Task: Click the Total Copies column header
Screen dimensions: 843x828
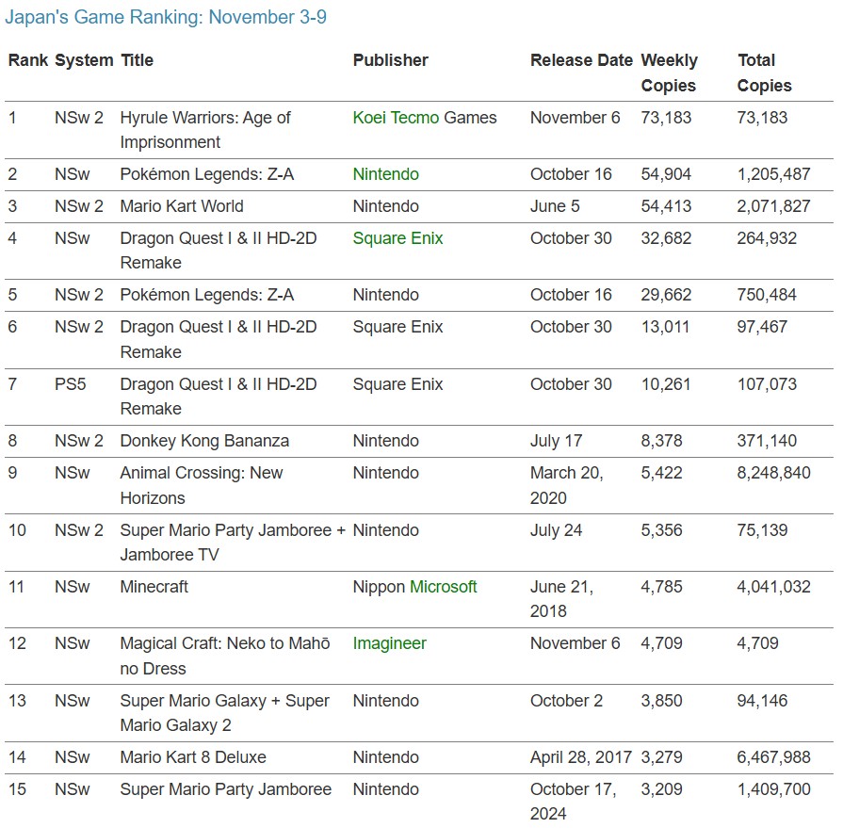Action: (764, 73)
